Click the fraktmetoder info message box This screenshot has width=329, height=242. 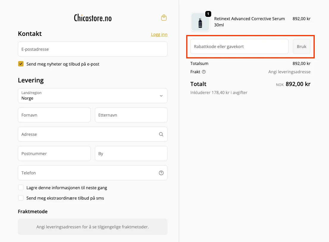tap(93, 227)
